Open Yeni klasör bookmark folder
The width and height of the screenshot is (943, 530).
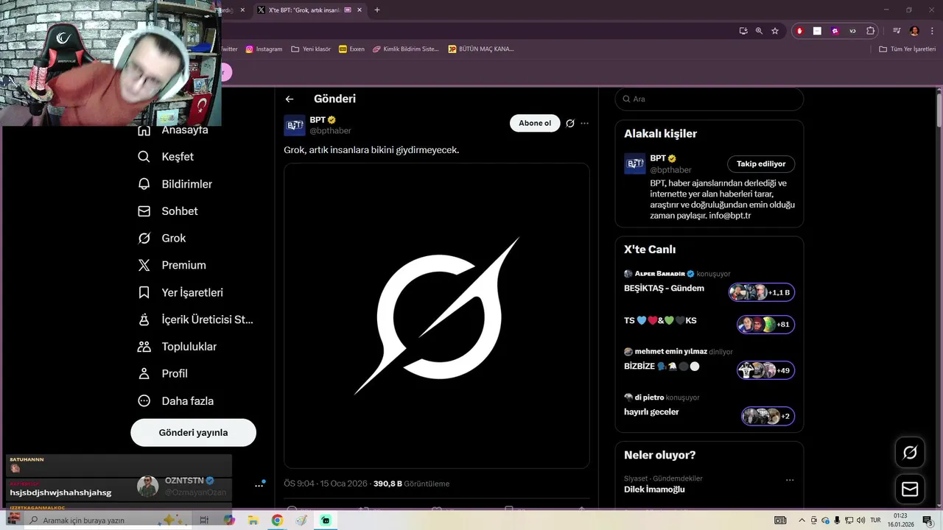click(311, 49)
